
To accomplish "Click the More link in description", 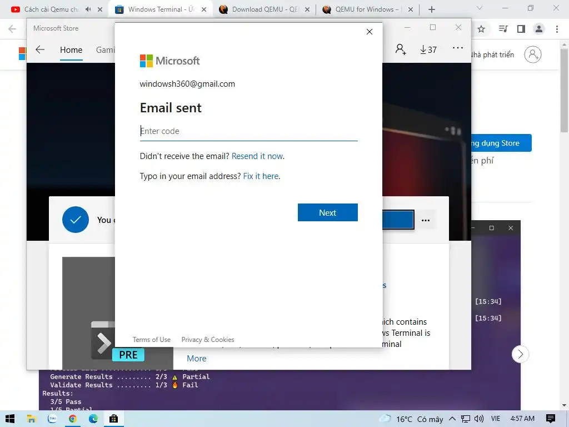I will (x=196, y=359).
